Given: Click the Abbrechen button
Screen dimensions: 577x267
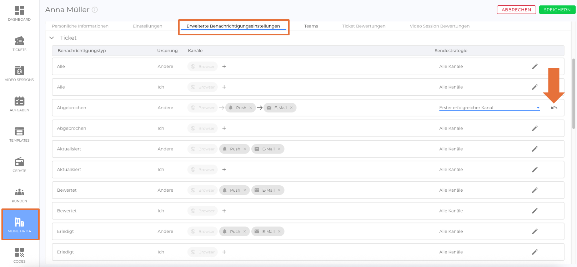Looking at the screenshot, I should tap(516, 10).
